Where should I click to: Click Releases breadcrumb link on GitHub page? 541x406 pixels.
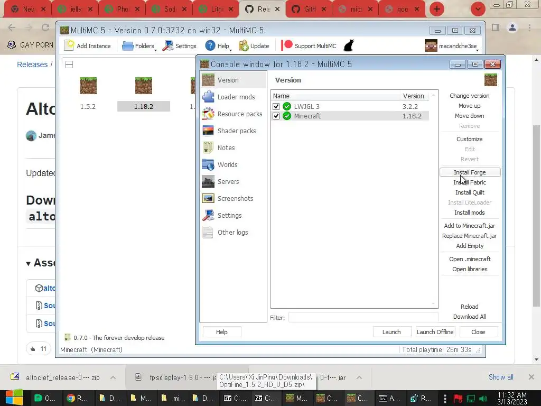tap(32, 64)
